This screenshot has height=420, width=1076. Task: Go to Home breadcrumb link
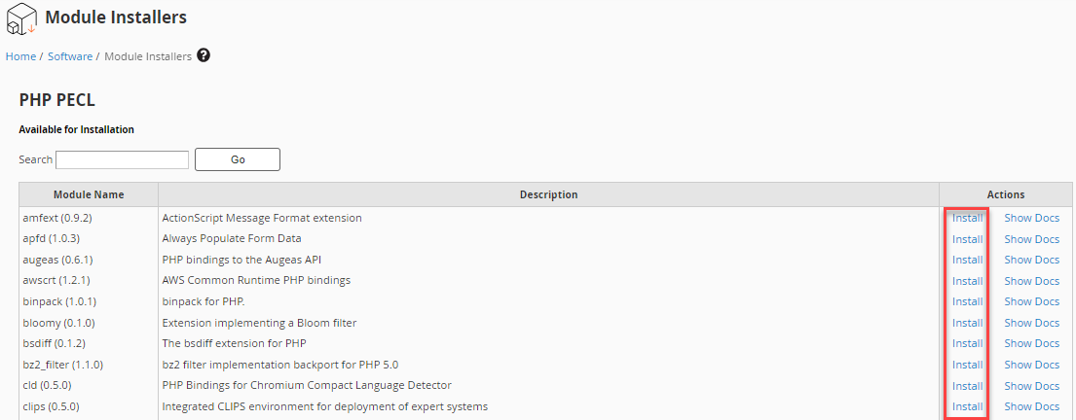20,56
